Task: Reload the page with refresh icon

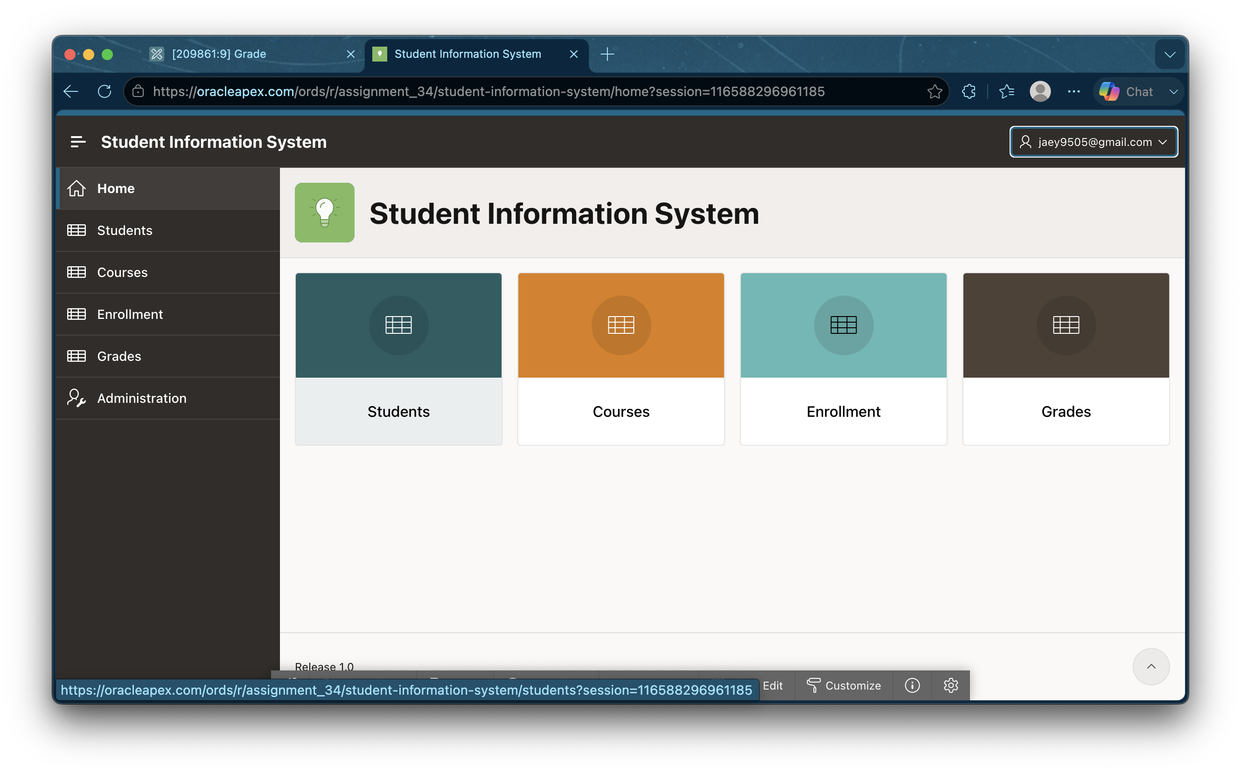Action: [x=105, y=91]
